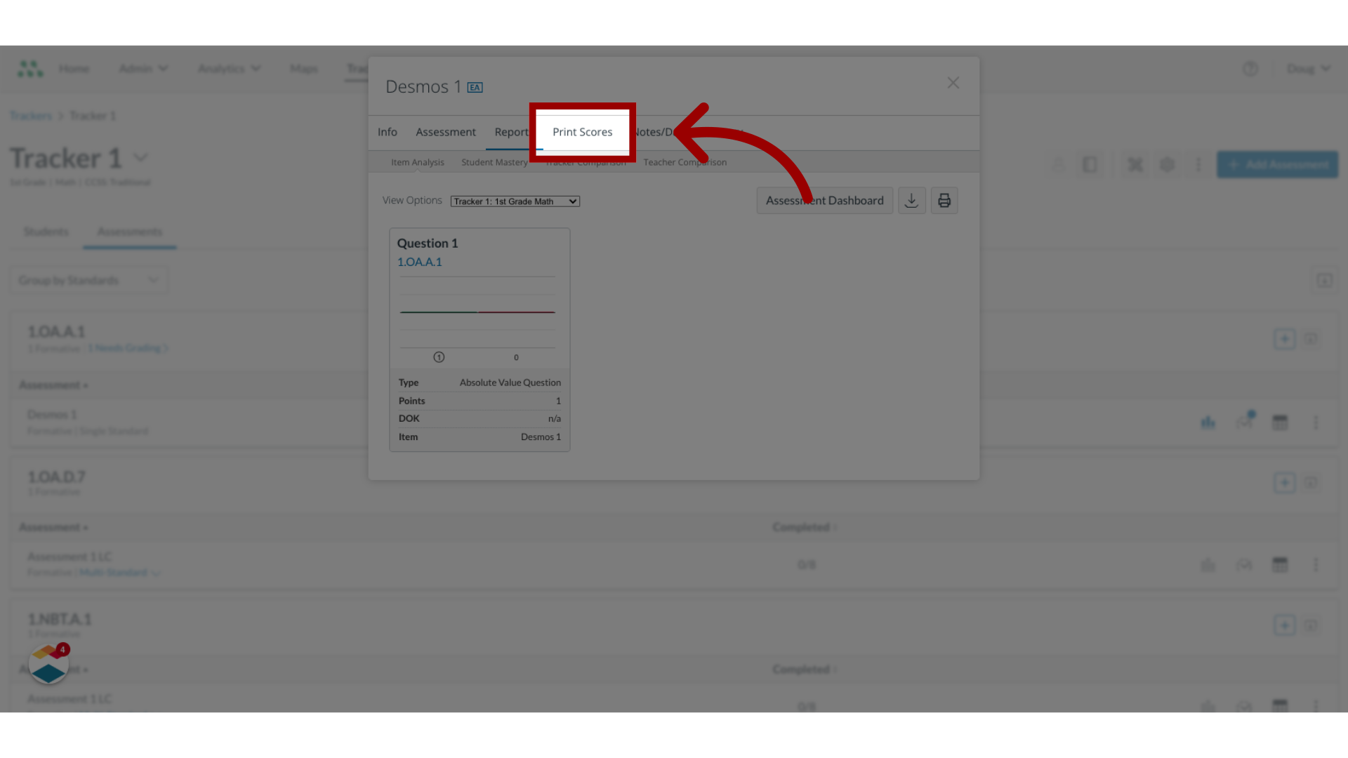Click the Question 1 mini chart
The image size is (1348, 758).
477,312
